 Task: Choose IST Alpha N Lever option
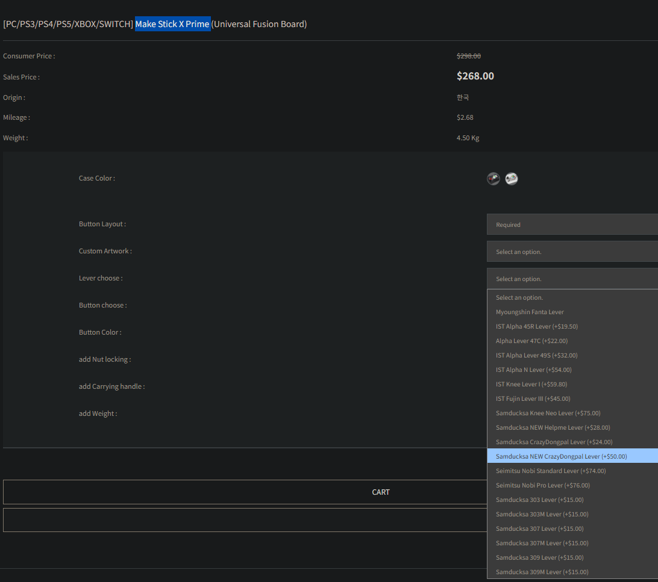(533, 370)
